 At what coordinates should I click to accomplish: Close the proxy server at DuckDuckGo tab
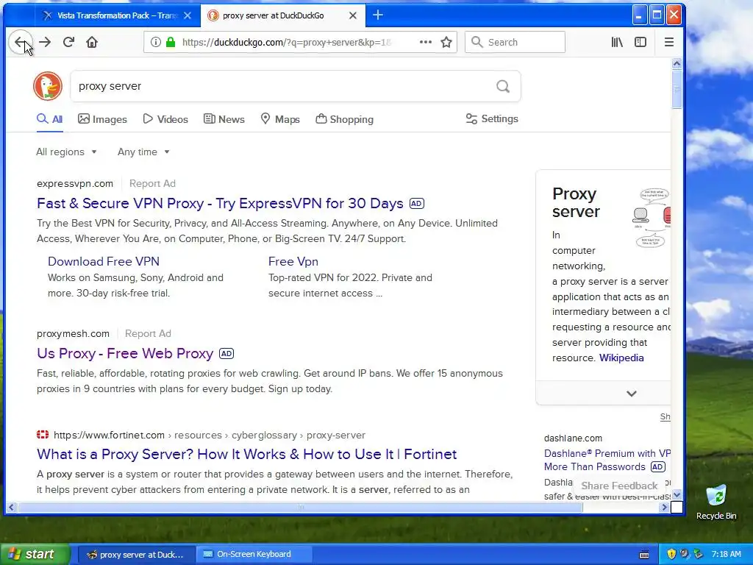353,15
